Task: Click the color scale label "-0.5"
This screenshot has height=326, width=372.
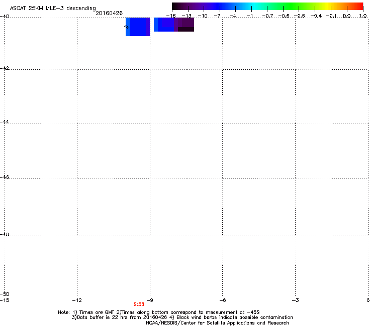Action: 300,16
